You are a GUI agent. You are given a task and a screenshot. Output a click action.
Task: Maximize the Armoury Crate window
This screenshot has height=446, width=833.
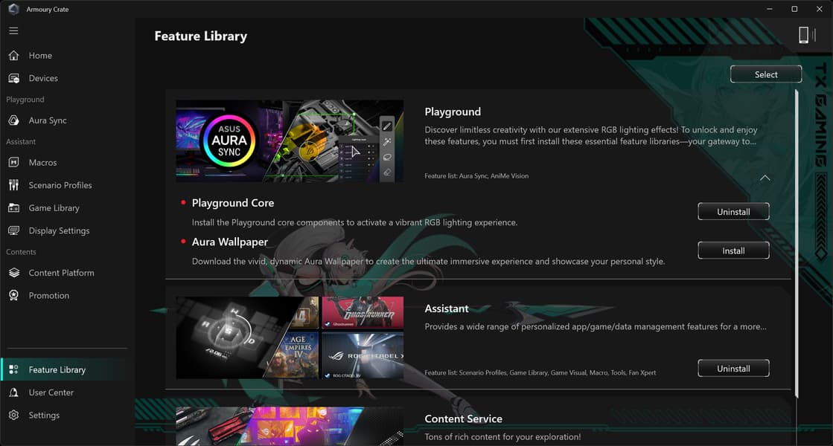[x=794, y=9]
